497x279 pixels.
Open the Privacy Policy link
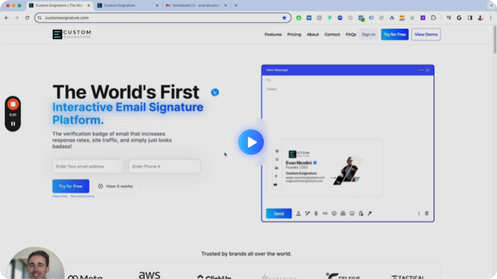tap(60, 196)
